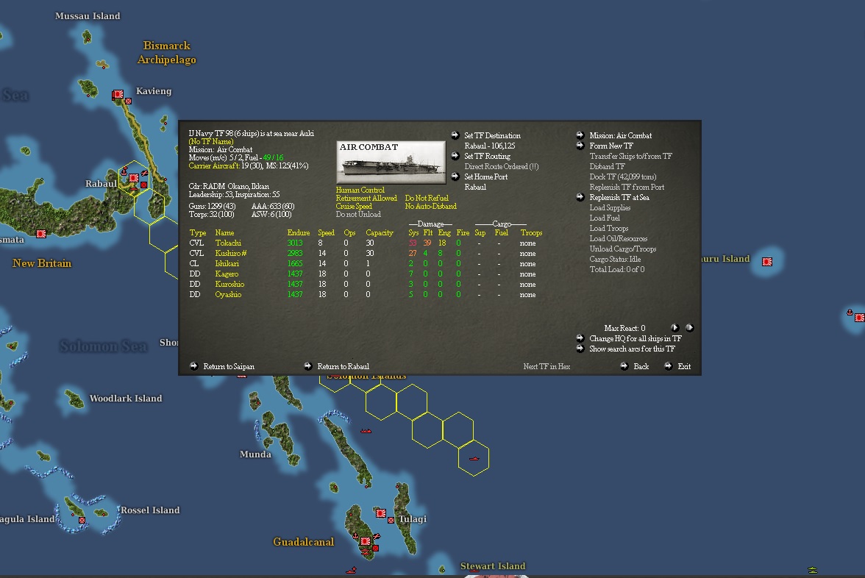Viewport: 865px width, 578px height.
Task: Open ship details for DD Oyashio
Action: 228,294
